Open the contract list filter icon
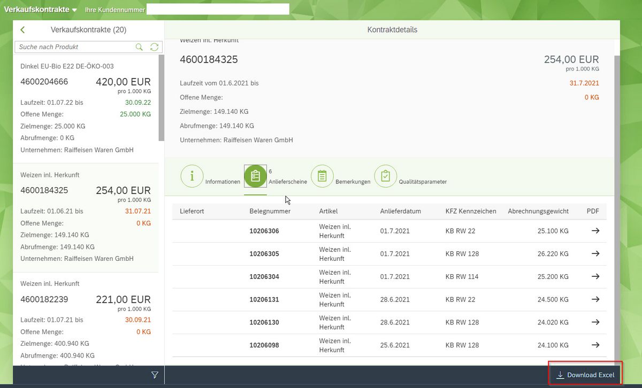This screenshot has width=642, height=388. [x=155, y=375]
